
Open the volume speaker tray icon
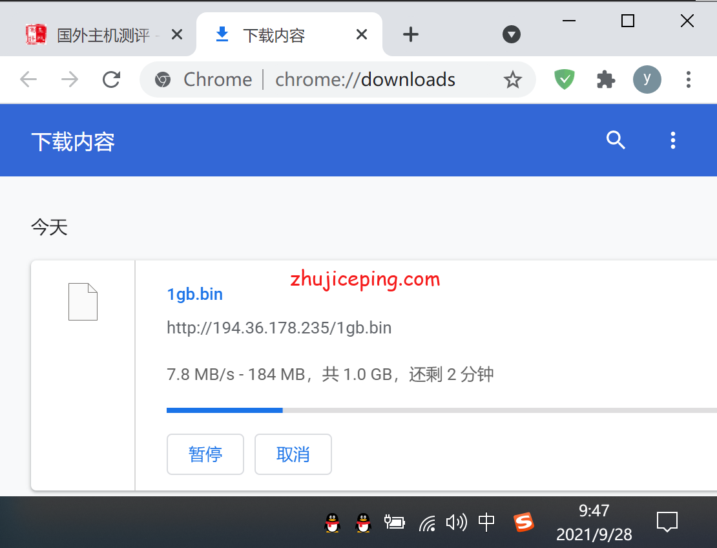[x=456, y=522]
